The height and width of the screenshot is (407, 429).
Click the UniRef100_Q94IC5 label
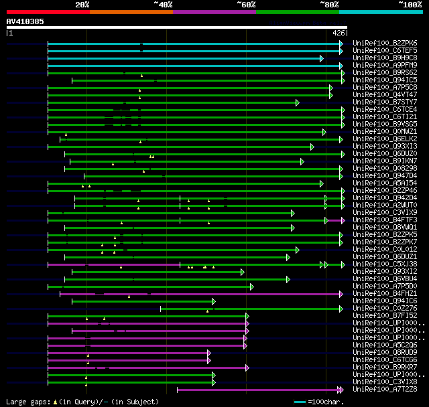pos(385,80)
